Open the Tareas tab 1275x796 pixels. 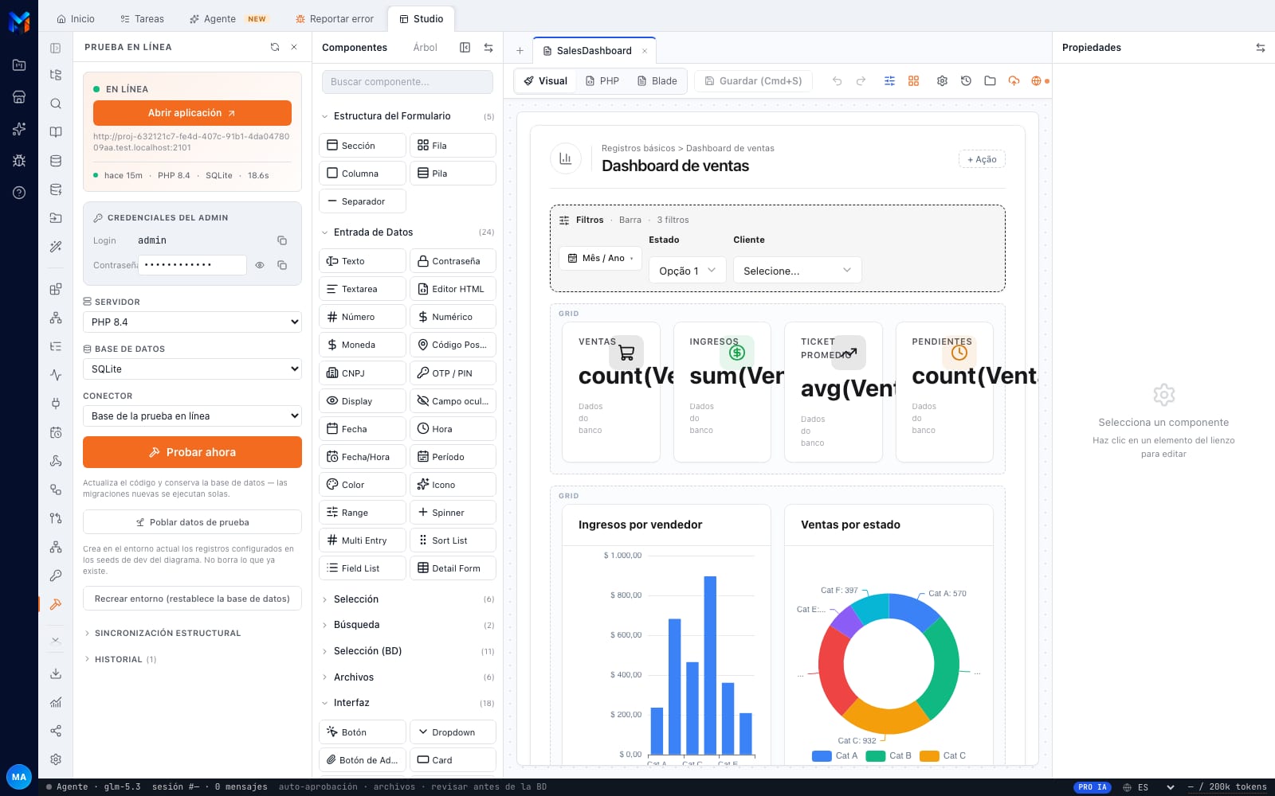tap(142, 19)
